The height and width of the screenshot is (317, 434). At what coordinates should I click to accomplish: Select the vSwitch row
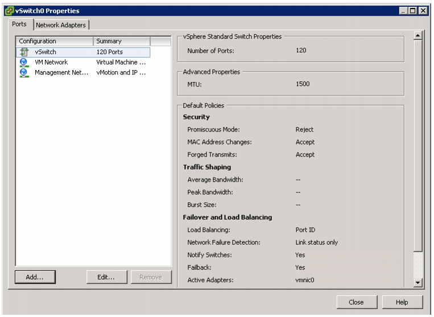tap(83, 52)
